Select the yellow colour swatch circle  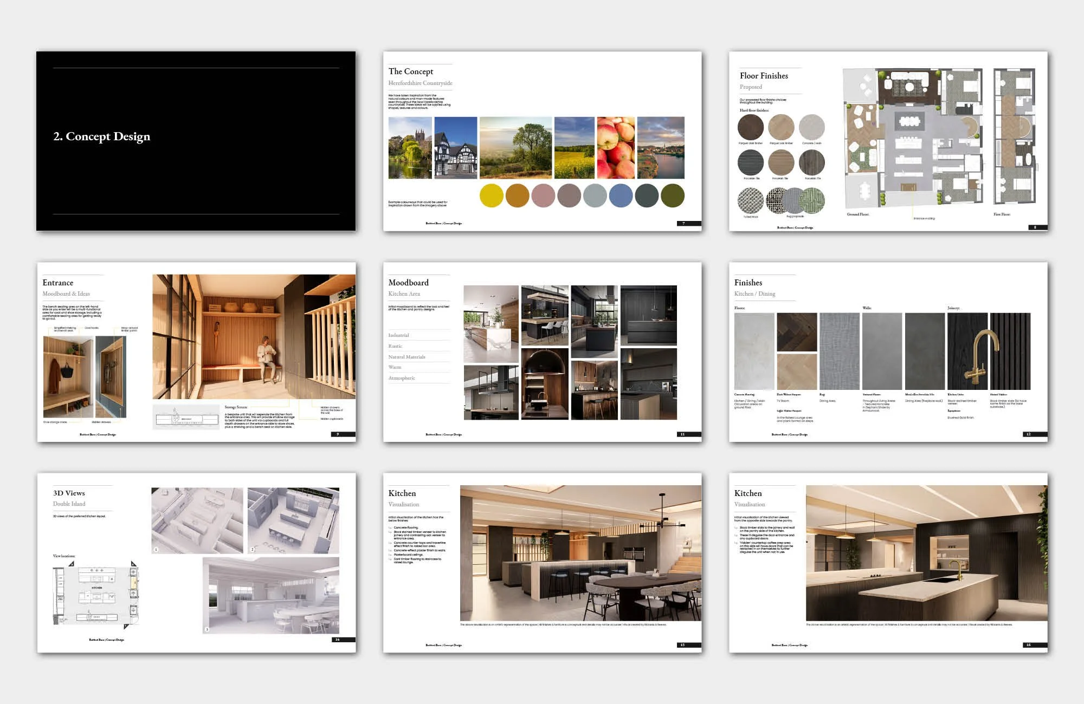coord(492,195)
